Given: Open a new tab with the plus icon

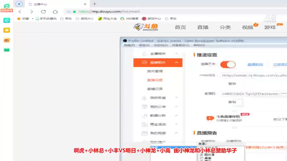Looking at the screenshot, I should point(94,4).
